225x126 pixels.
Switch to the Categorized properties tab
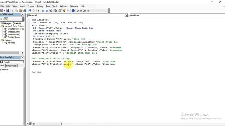click(x=11, y=66)
